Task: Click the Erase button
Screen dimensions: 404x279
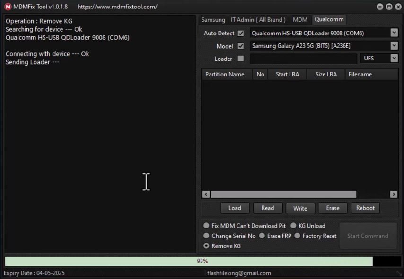Action: click(x=333, y=208)
